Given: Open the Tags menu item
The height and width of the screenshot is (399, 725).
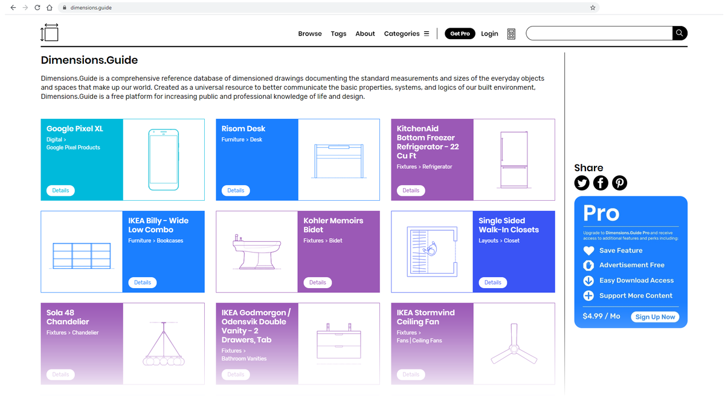Looking at the screenshot, I should [x=338, y=34].
